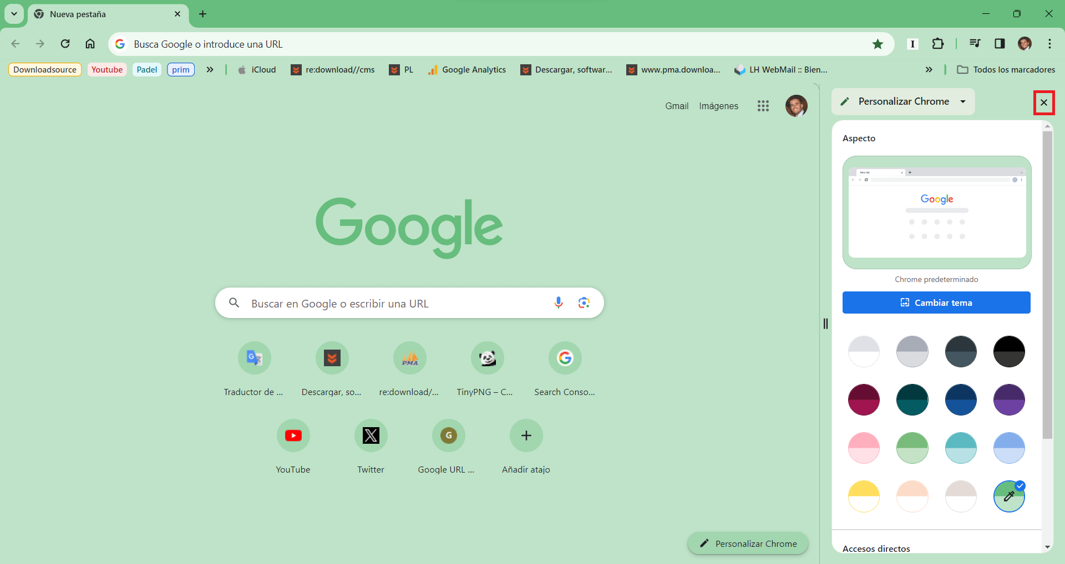1065x564 pixels.
Task: Expand hidden bookmarks chevron before Todos los marcadores
Action: pos(929,69)
